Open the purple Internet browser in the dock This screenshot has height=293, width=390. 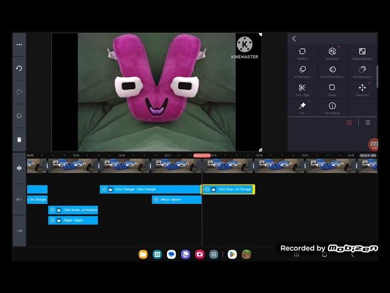185,255
